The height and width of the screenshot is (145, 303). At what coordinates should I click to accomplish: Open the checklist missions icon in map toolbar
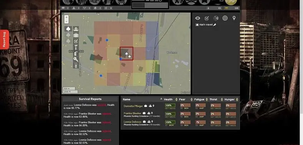(x=76, y=41)
